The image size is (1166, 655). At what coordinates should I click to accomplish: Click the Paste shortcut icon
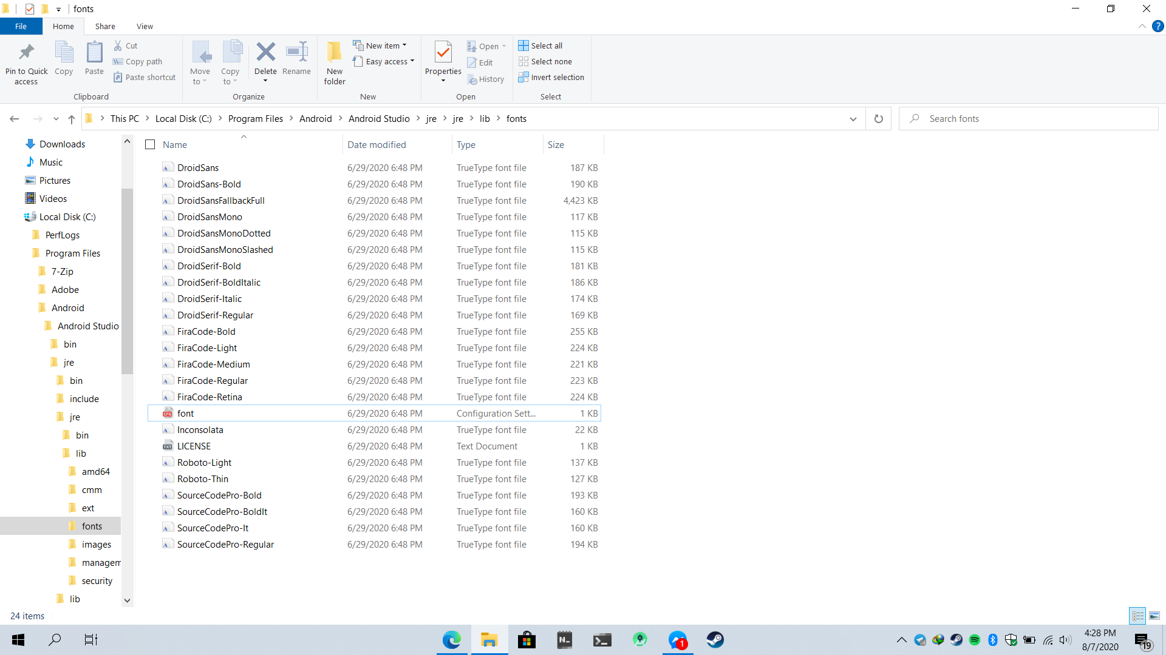point(144,77)
